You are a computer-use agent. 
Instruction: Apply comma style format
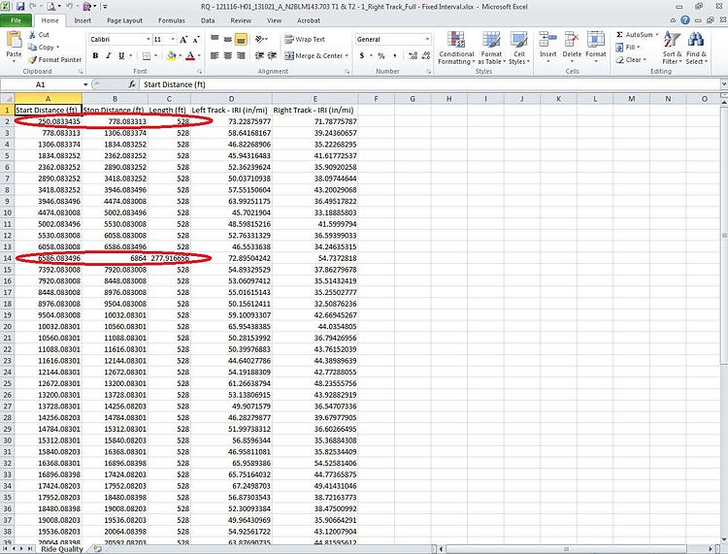[x=395, y=55]
